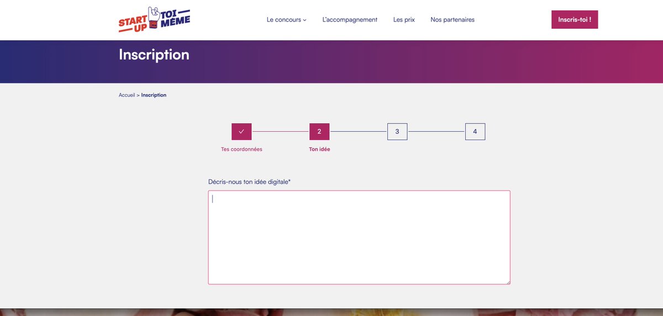Select step 2 box
Image resolution: width=663 pixels, height=316 pixels.
click(x=319, y=132)
